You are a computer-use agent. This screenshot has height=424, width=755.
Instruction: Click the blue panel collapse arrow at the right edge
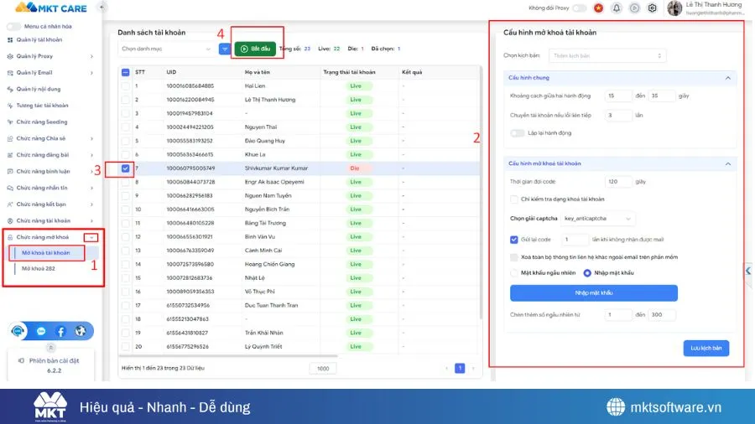[748, 271]
